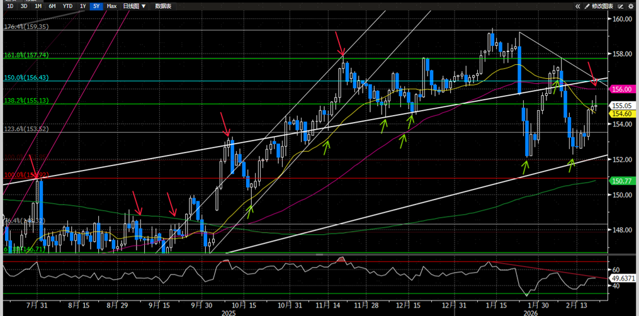The width and height of the screenshot is (639, 316).
Task: Select the 3D time range
Action: [x=24, y=6]
